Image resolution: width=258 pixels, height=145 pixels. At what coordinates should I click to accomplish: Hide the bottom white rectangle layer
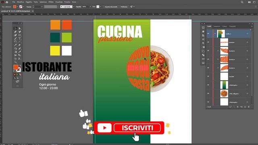tap(208, 102)
